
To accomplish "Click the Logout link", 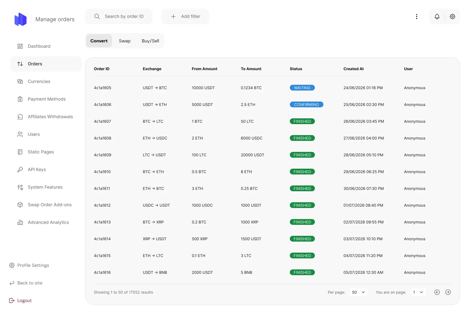I will [x=20, y=300].
